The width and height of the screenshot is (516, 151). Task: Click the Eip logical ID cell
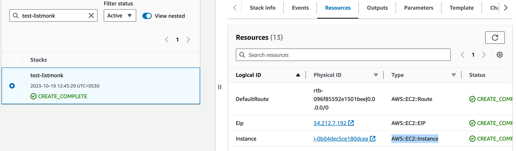240,123
